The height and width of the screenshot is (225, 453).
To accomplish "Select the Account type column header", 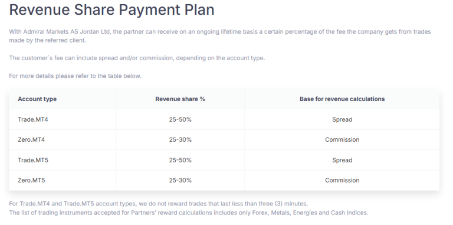I will point(37,99).
